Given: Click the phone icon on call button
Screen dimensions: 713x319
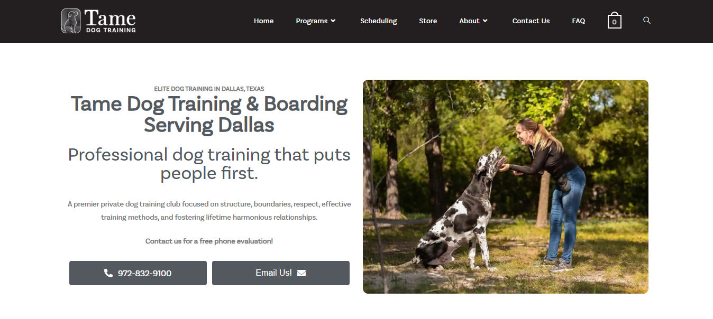Looking at the screenshot, I should point(108,273).
